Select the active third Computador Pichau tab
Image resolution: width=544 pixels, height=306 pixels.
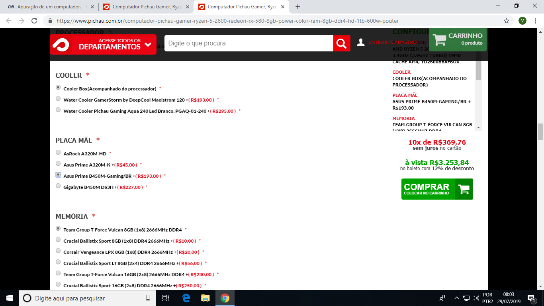241,7
